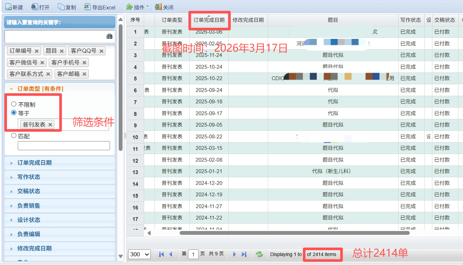Jump to first page arrow icon
463x265 pixels.
coord(162,254)
